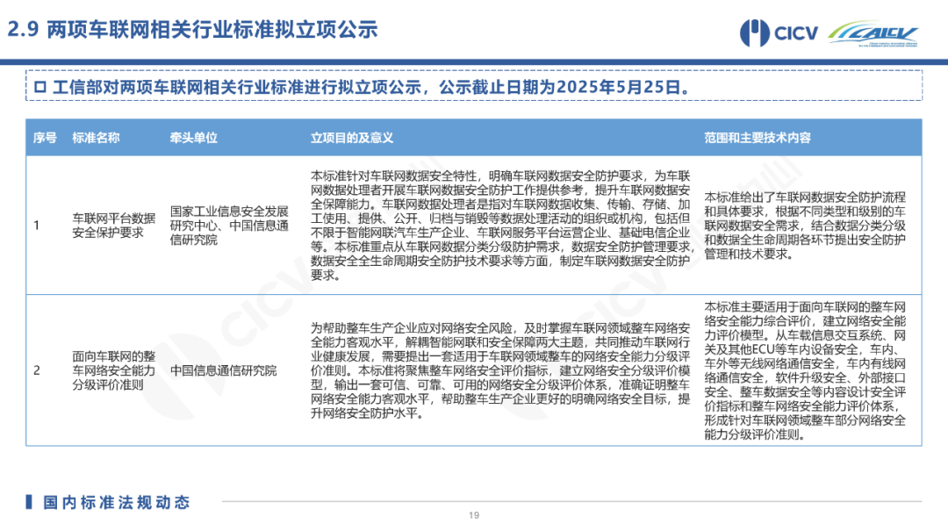Click the scope paragraph starting 本标准给出了车联网数据安全防护流程

(x=805, y=226)
